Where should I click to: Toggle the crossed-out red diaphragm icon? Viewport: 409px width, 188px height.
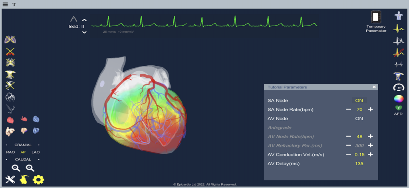click(x=10, y=51)
